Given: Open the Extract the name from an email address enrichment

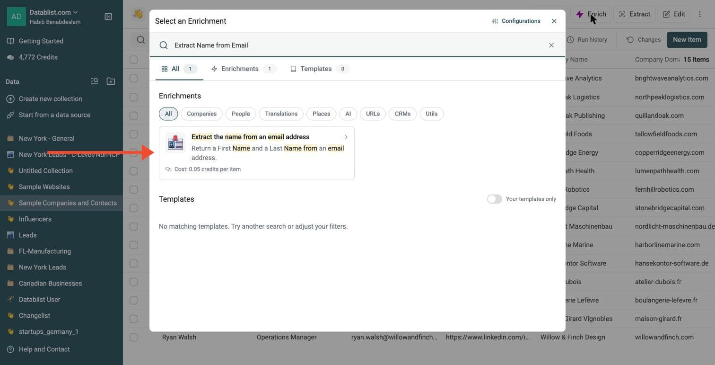Looking at the screenshot, I should (257, 153).
